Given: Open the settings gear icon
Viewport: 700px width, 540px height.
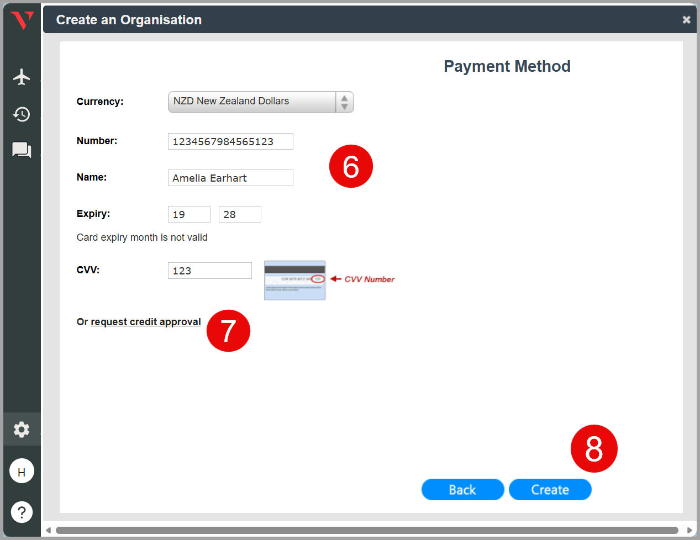Looking at the screenshot, I should [22, 429].
